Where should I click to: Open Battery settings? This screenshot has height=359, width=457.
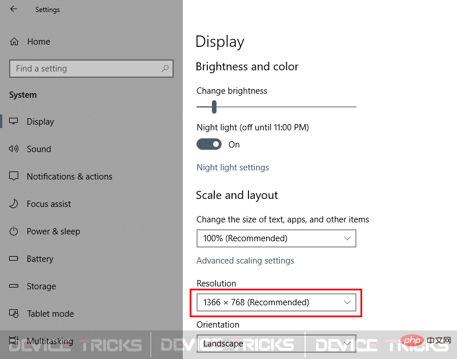[x=40, y=259]
